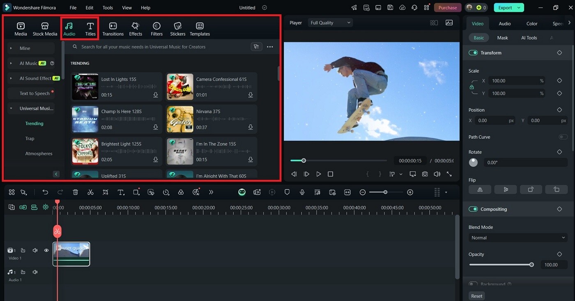Toggle the scale aspect ratio lock
Viewport: 575px width, 301px height.
[x=472, y=87]
